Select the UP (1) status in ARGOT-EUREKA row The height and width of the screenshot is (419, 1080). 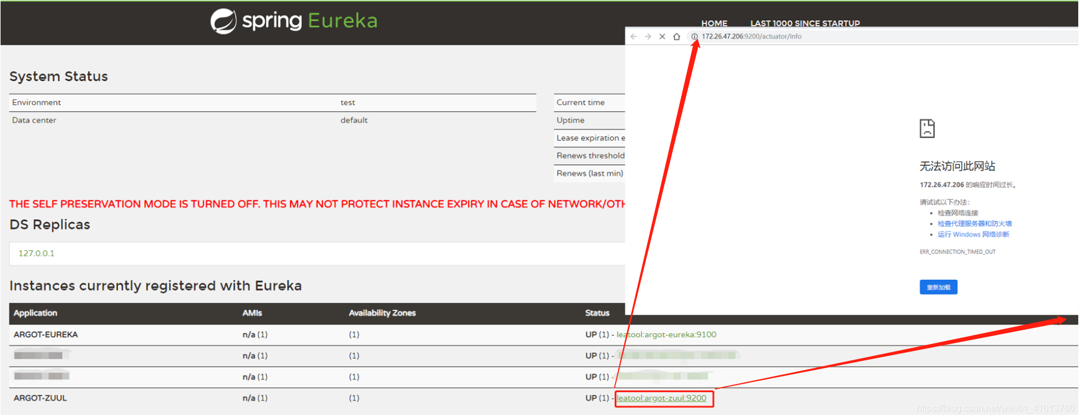tap(597, 335)
